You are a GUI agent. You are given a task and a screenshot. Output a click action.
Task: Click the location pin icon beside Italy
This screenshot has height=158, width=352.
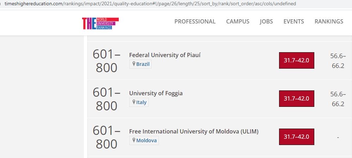coord(134,102)
